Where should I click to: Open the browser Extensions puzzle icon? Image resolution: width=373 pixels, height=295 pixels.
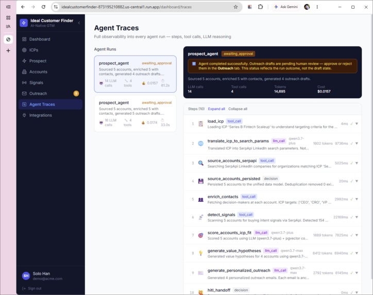coord(260,7)
